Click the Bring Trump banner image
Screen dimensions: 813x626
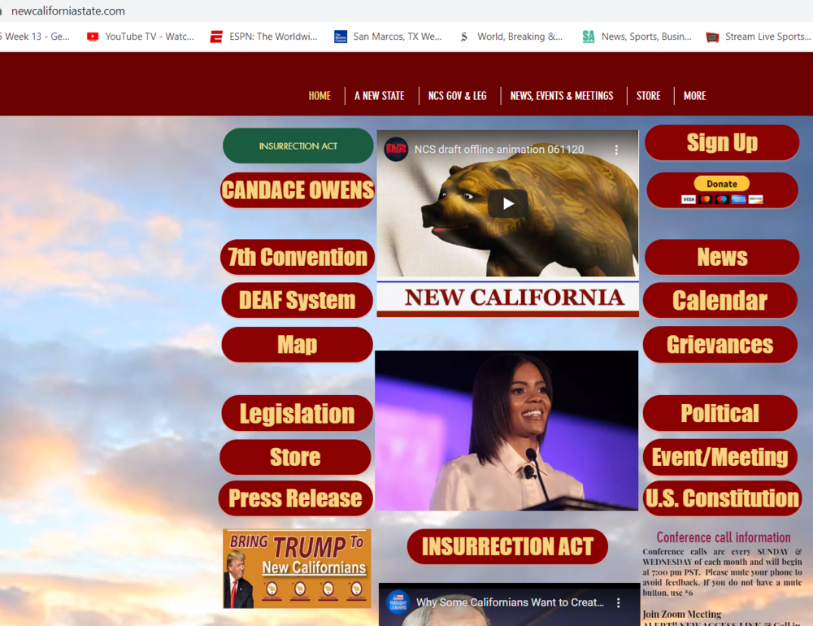pyautogui.click(x=297, y=568)
